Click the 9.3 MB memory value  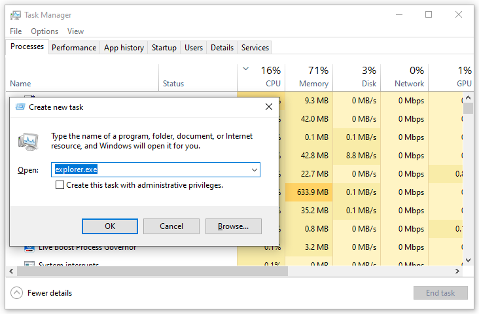(x=317, y=101)
